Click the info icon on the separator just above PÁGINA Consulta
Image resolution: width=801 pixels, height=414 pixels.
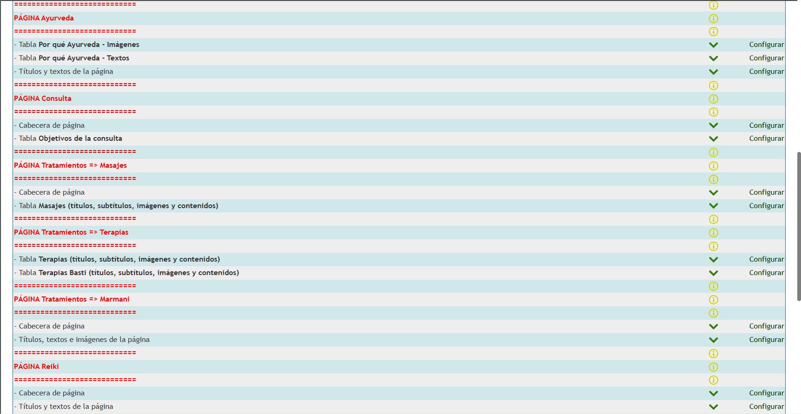point(713,85)
